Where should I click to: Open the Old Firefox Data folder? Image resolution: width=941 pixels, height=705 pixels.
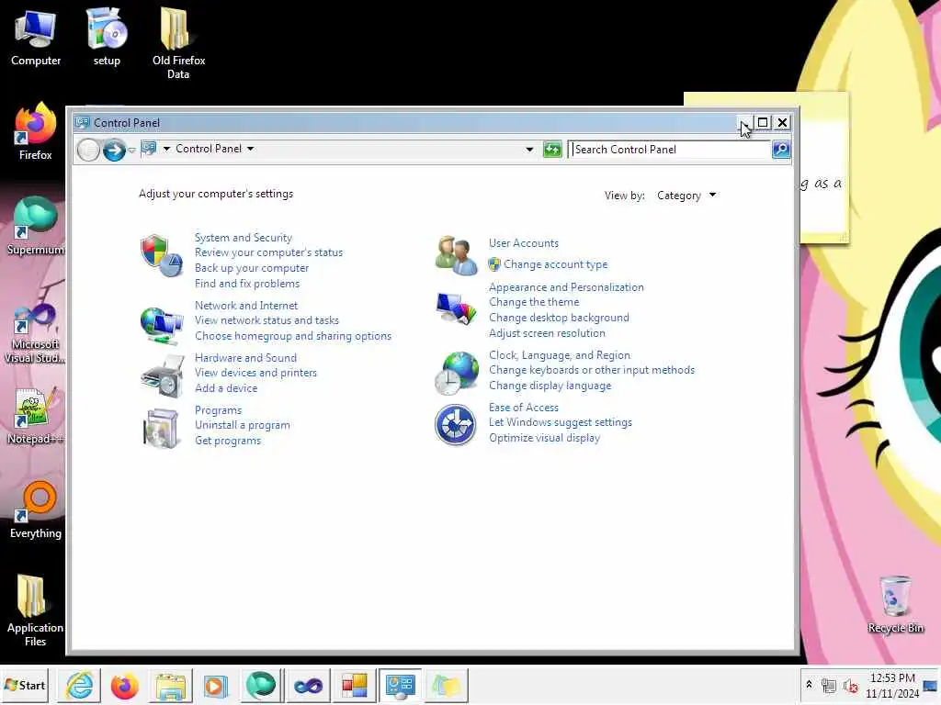[x=178, y=44]
